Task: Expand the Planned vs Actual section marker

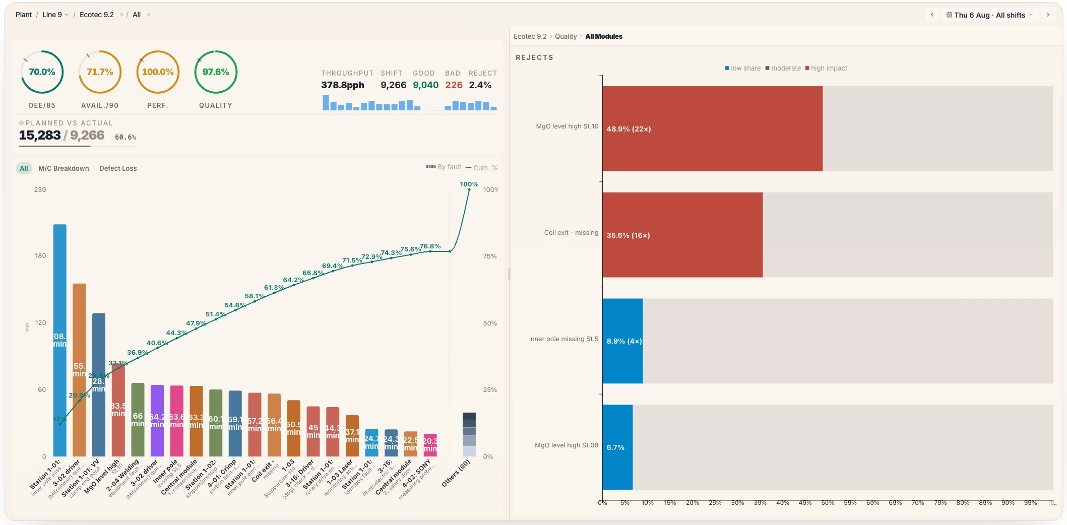Action: [x=22, y=123]
